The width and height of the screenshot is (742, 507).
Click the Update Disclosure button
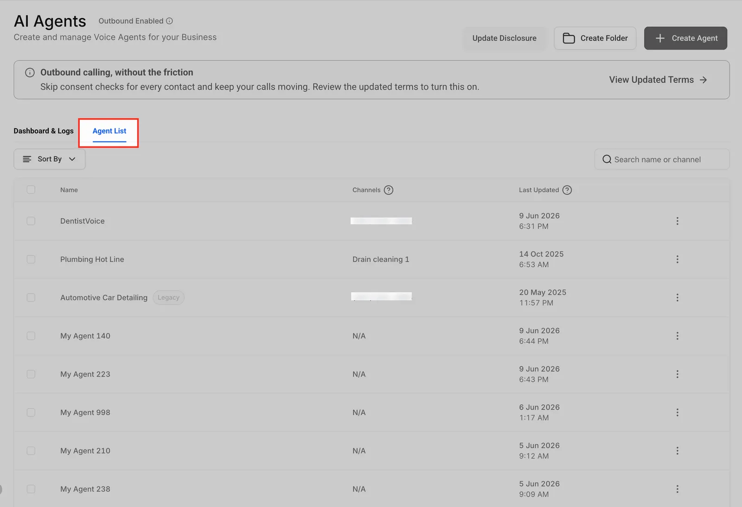coord(505,38)
